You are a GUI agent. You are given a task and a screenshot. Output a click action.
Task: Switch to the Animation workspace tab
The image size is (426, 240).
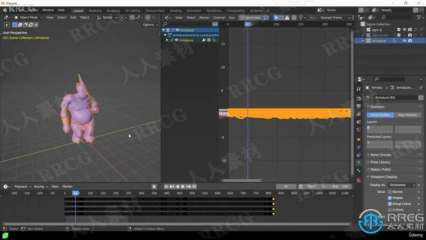click(x=194, y=11)
